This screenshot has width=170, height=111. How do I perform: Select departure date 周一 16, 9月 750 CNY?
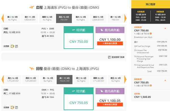[116, 18]
